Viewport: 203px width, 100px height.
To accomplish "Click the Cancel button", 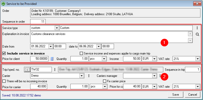I will pos(192,95).
